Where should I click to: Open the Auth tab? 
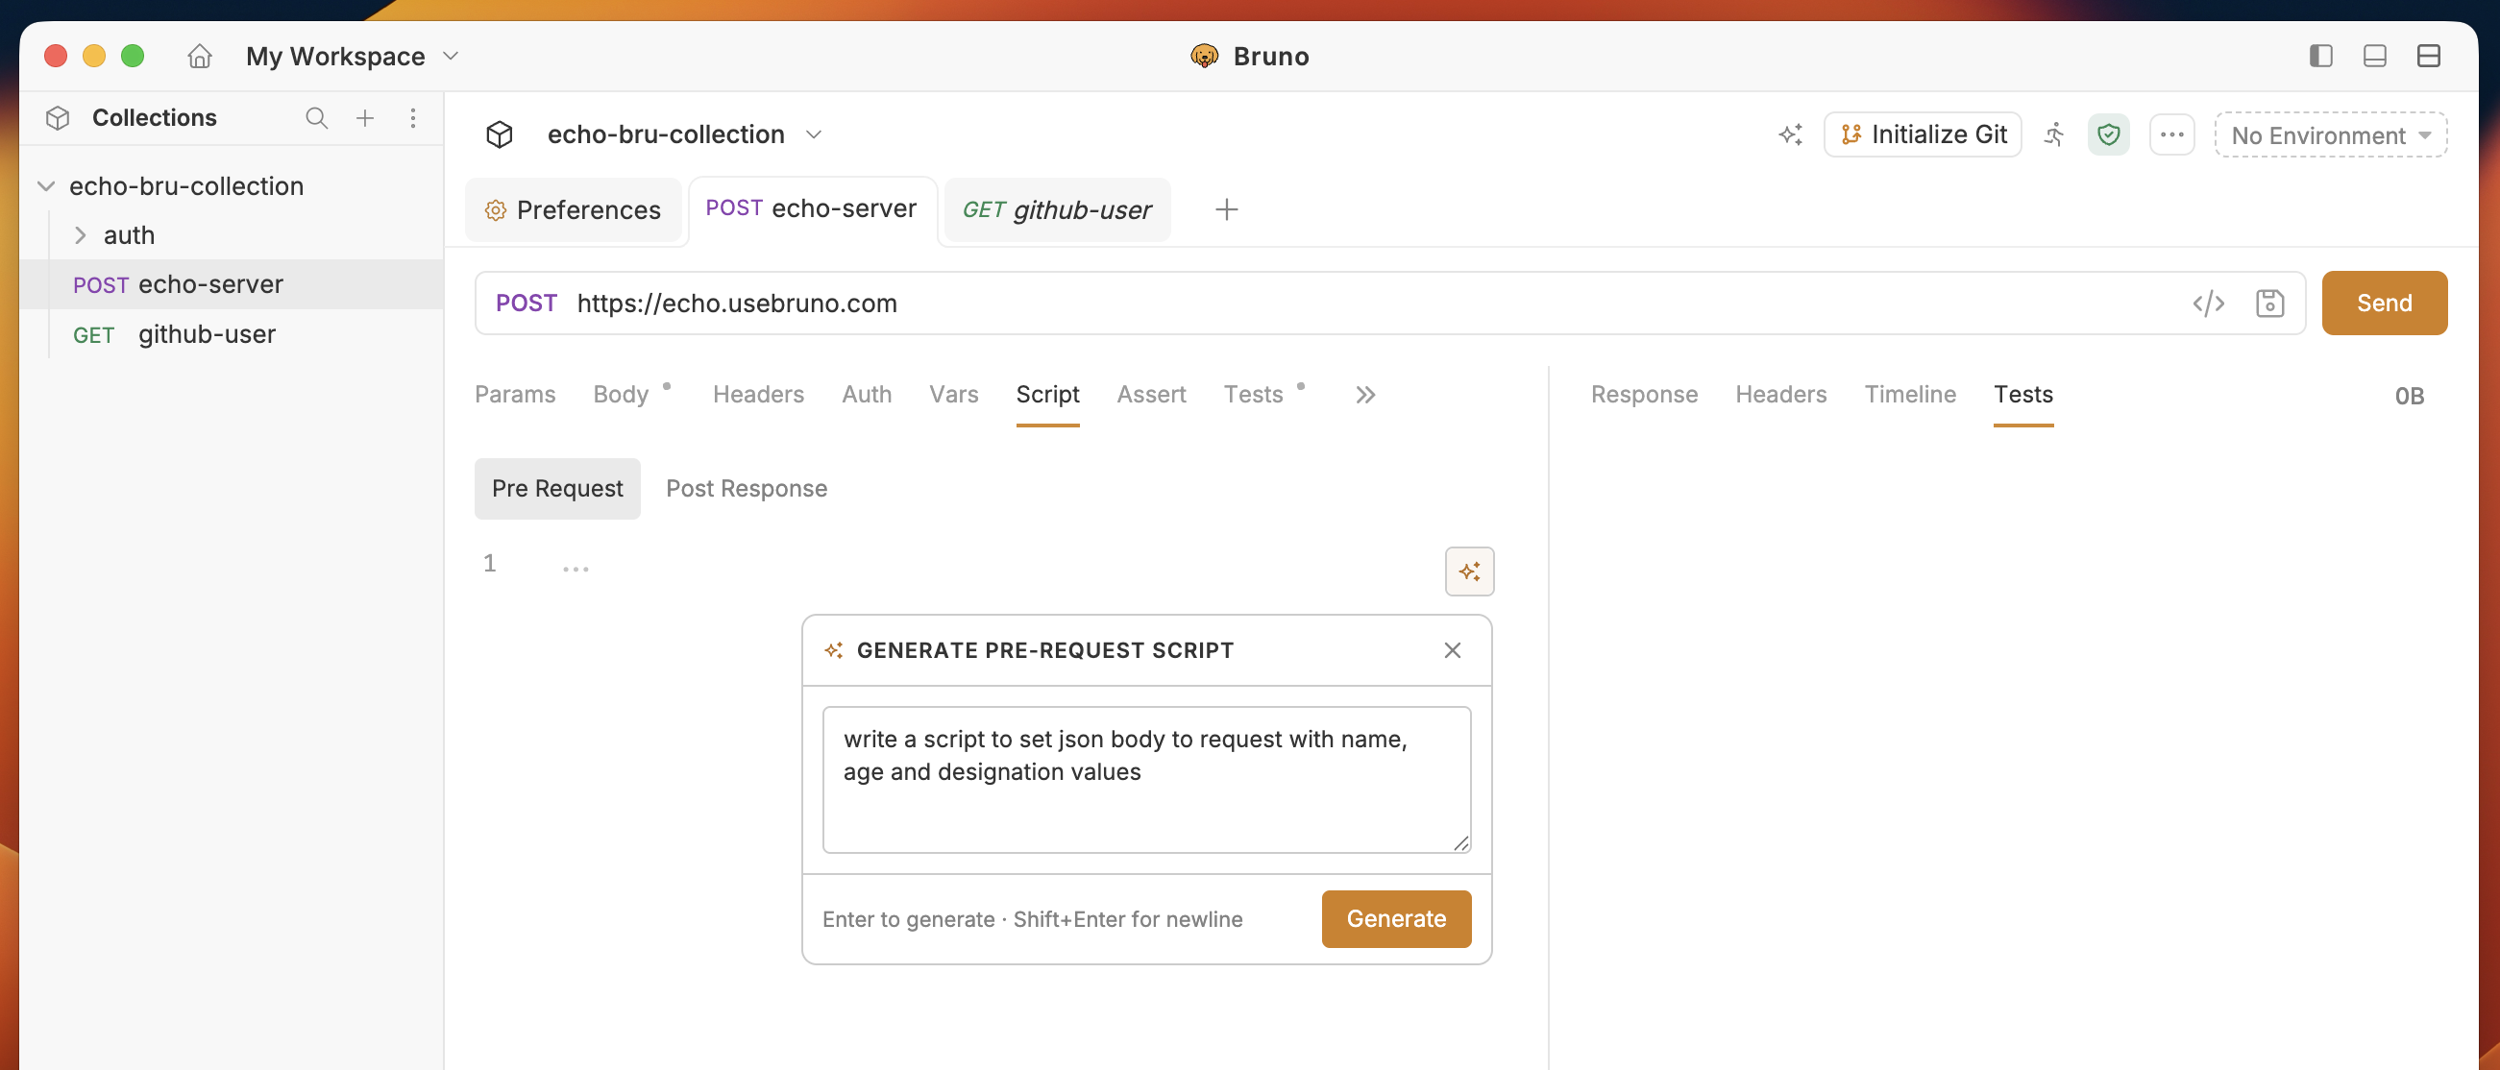(867, 394)
